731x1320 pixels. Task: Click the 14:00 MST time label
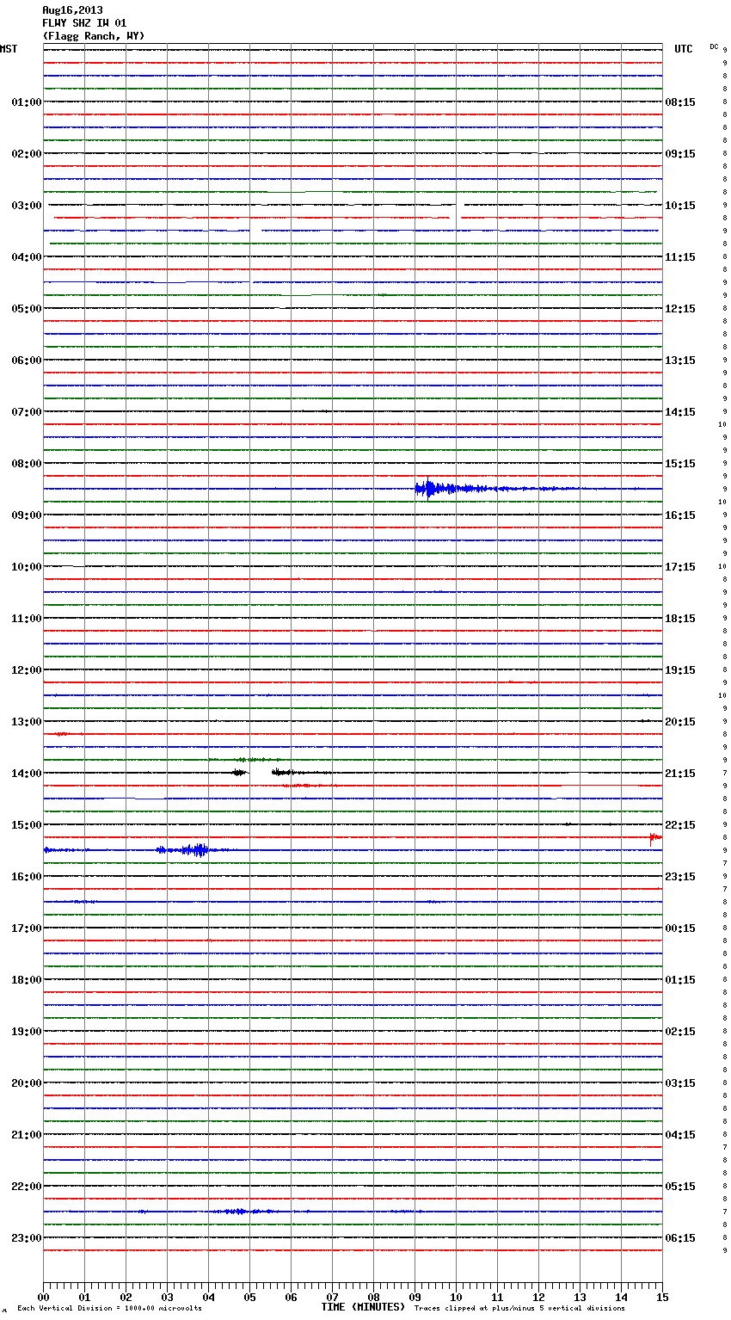(26, 774)
